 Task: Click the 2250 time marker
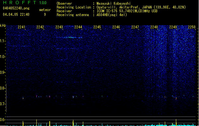click(192, 27)
